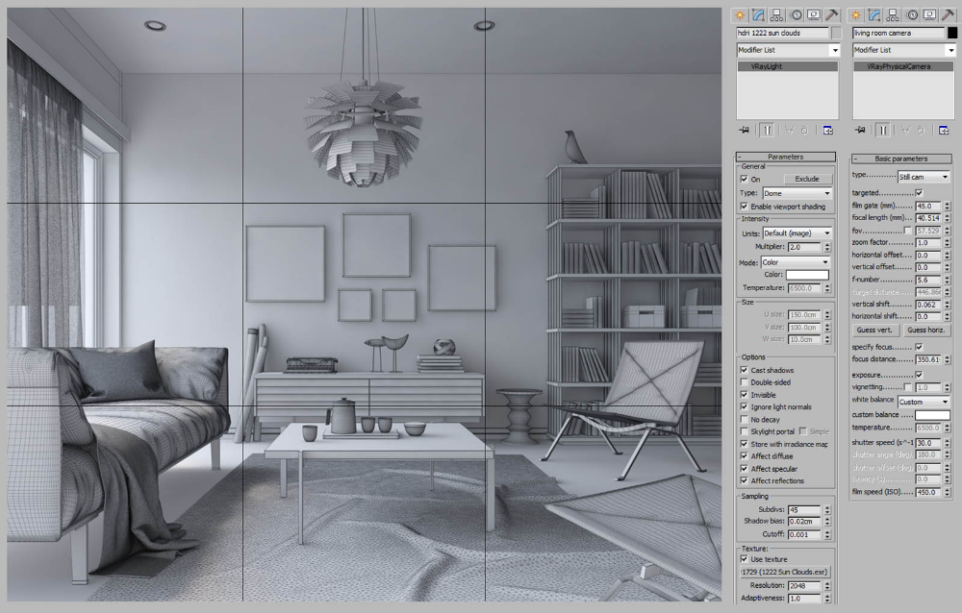The image size is (962, 613).
Task: Disable the Cast shadows checkbox
Action: 744,370
